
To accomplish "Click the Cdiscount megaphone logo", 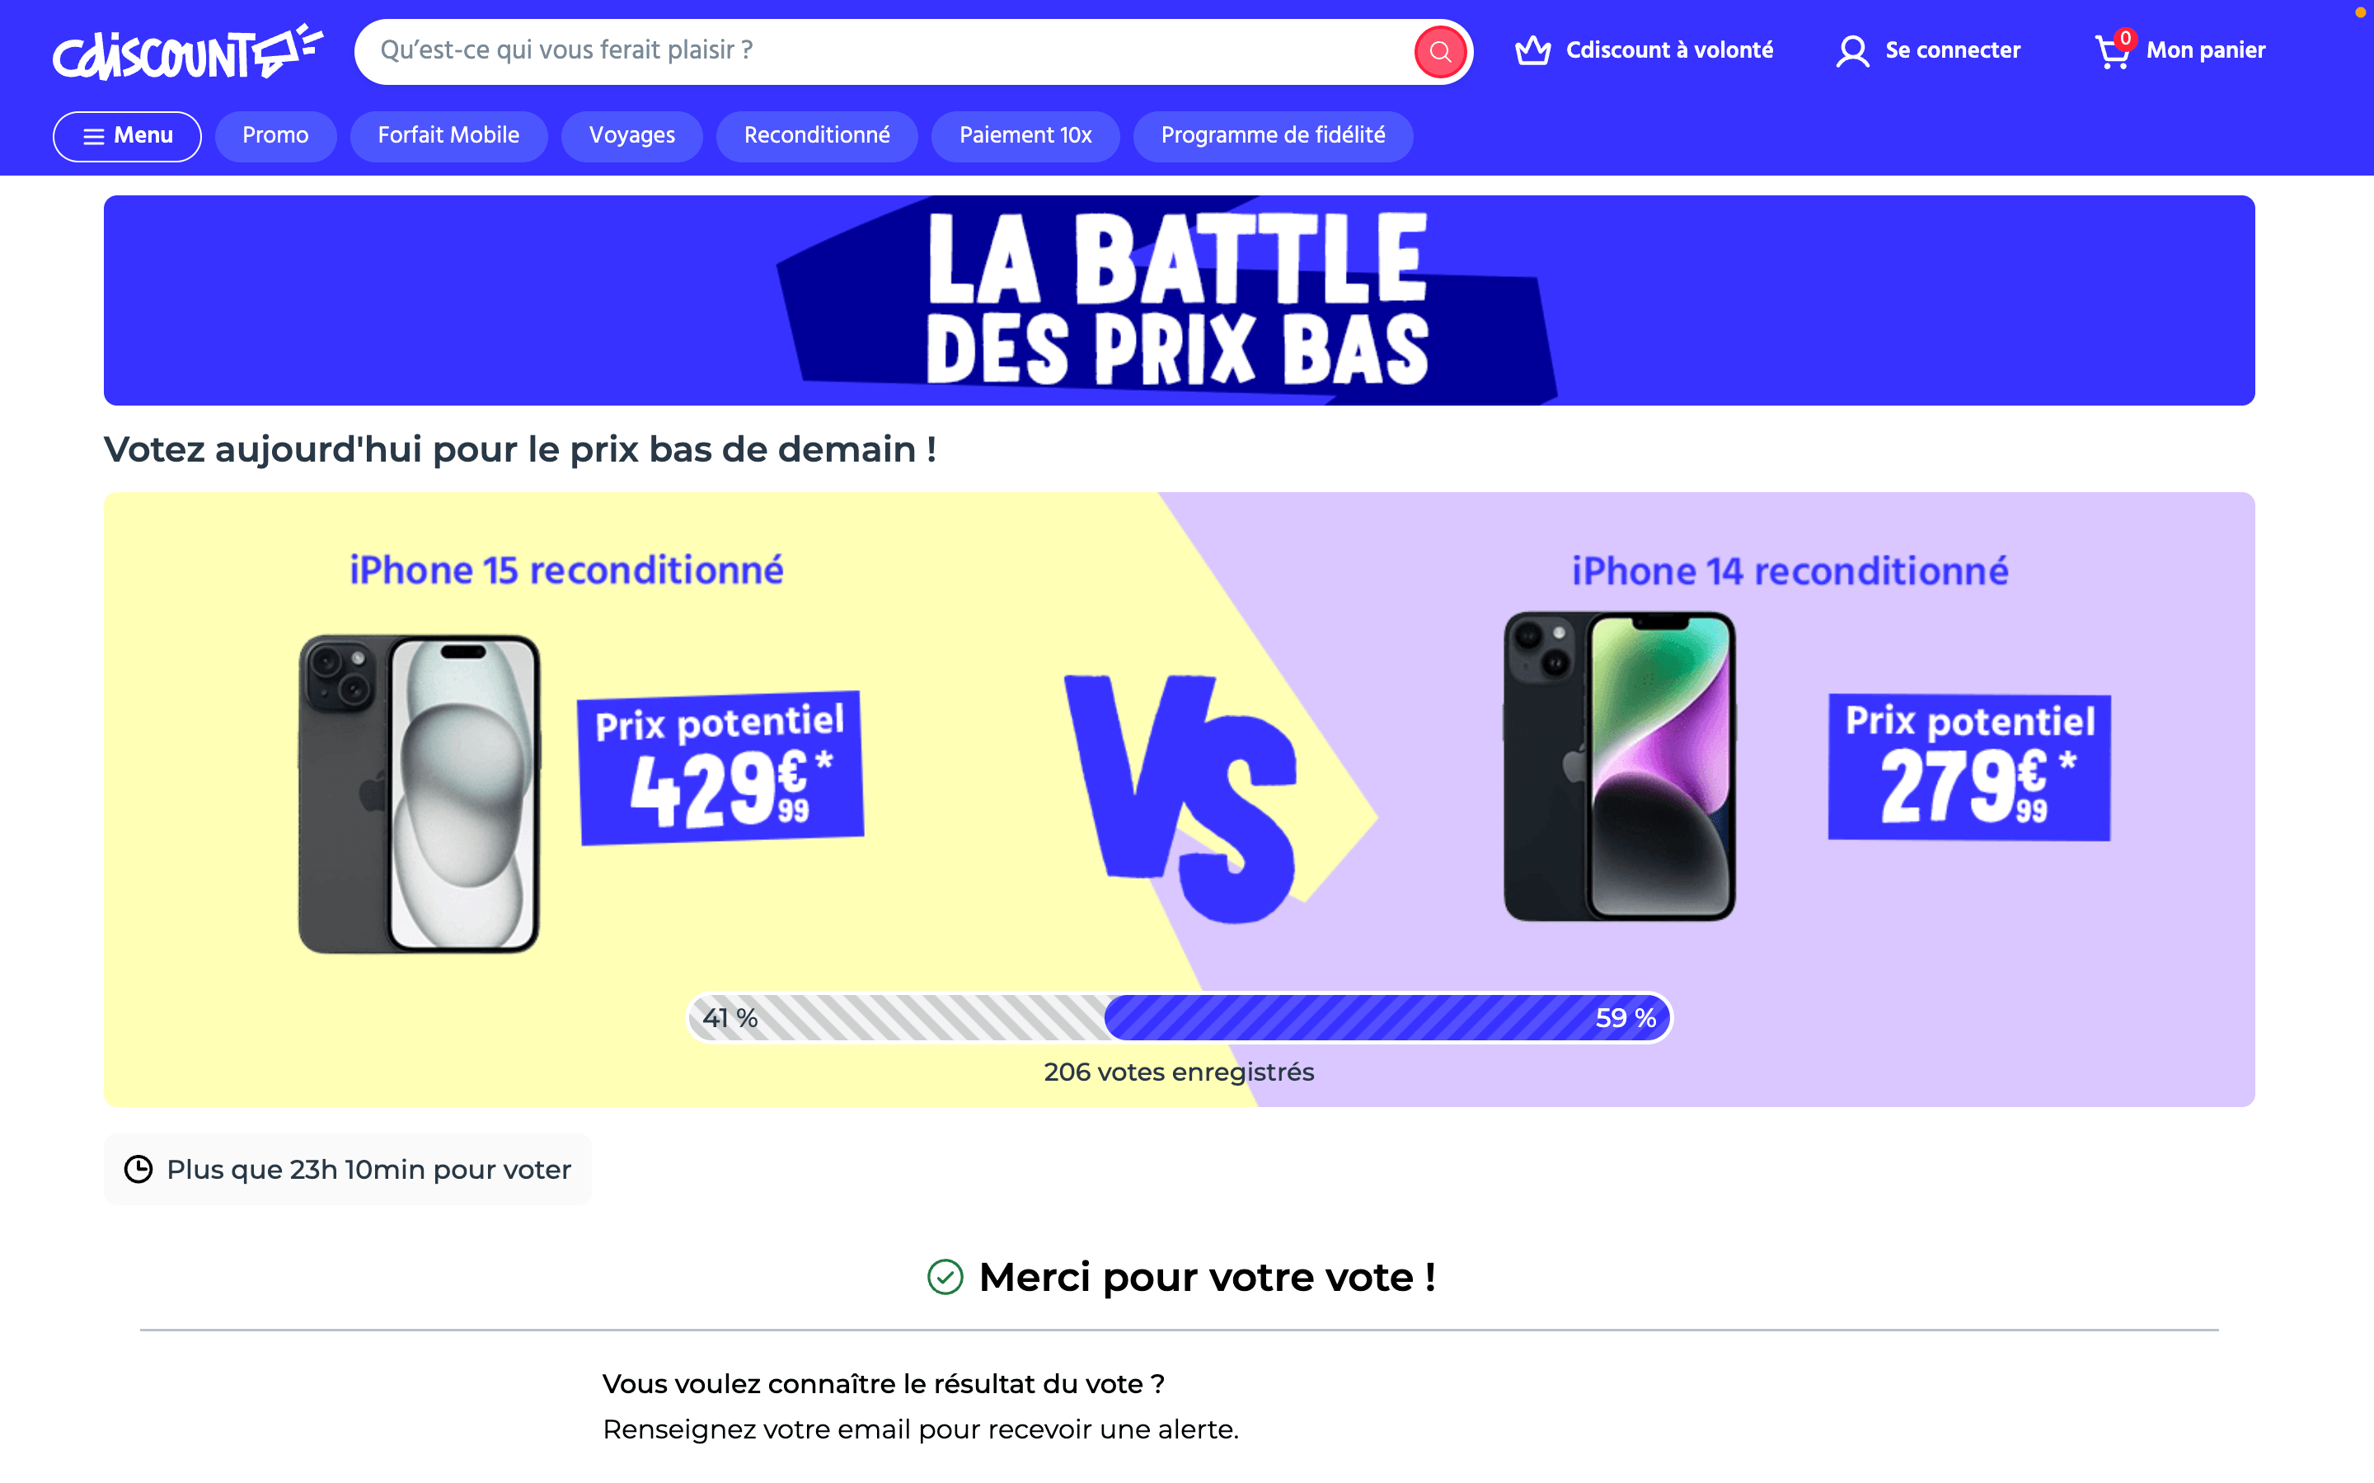I will [x=186, y=51].
